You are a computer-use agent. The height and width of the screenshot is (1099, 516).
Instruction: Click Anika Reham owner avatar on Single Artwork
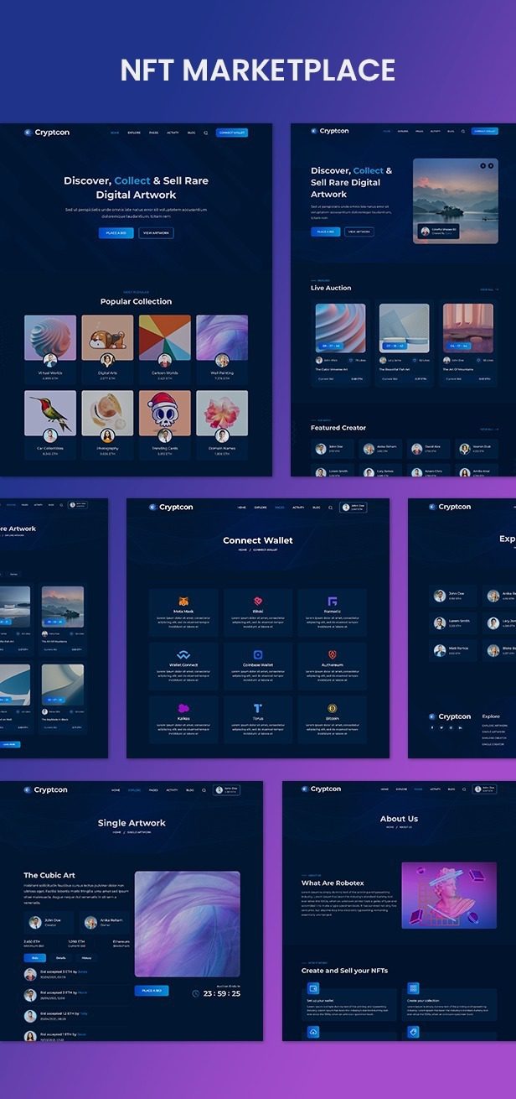click(91, 922)
